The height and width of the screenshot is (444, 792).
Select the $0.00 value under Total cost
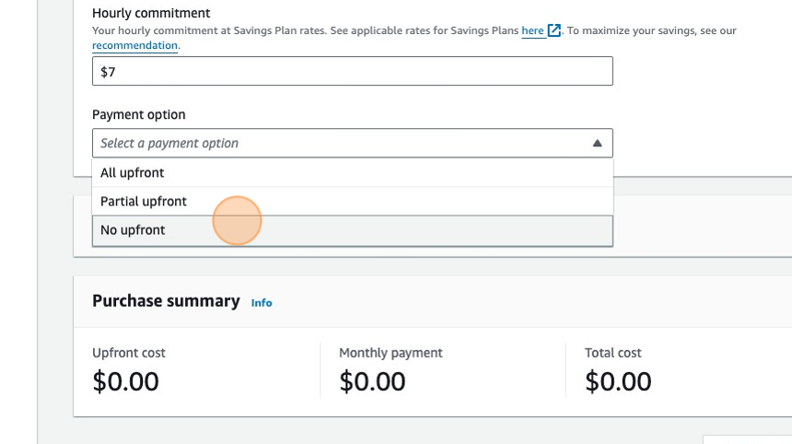pos(618,381)
